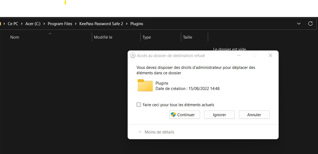Navigate to 'Ce PC' in breadcrumb
This screenshot has height=154, width=318.
[13, 24]
